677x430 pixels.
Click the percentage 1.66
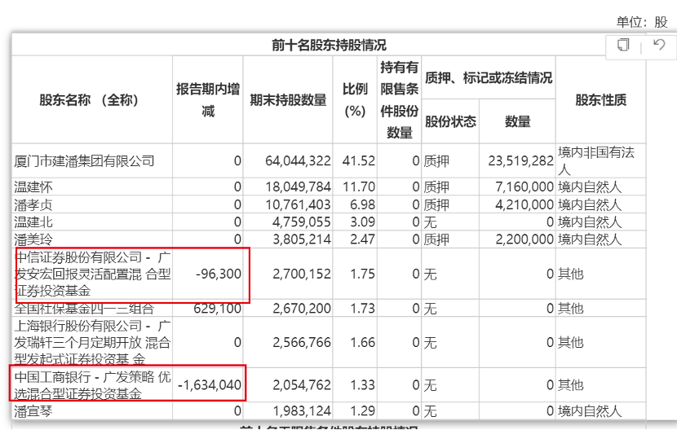[362, 342]
